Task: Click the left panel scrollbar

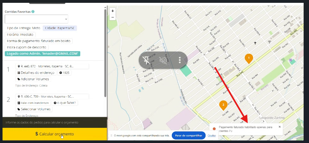Action: (x=105, y=53)
